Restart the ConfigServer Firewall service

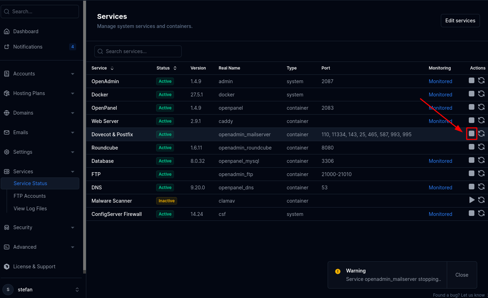coord(481,213)
